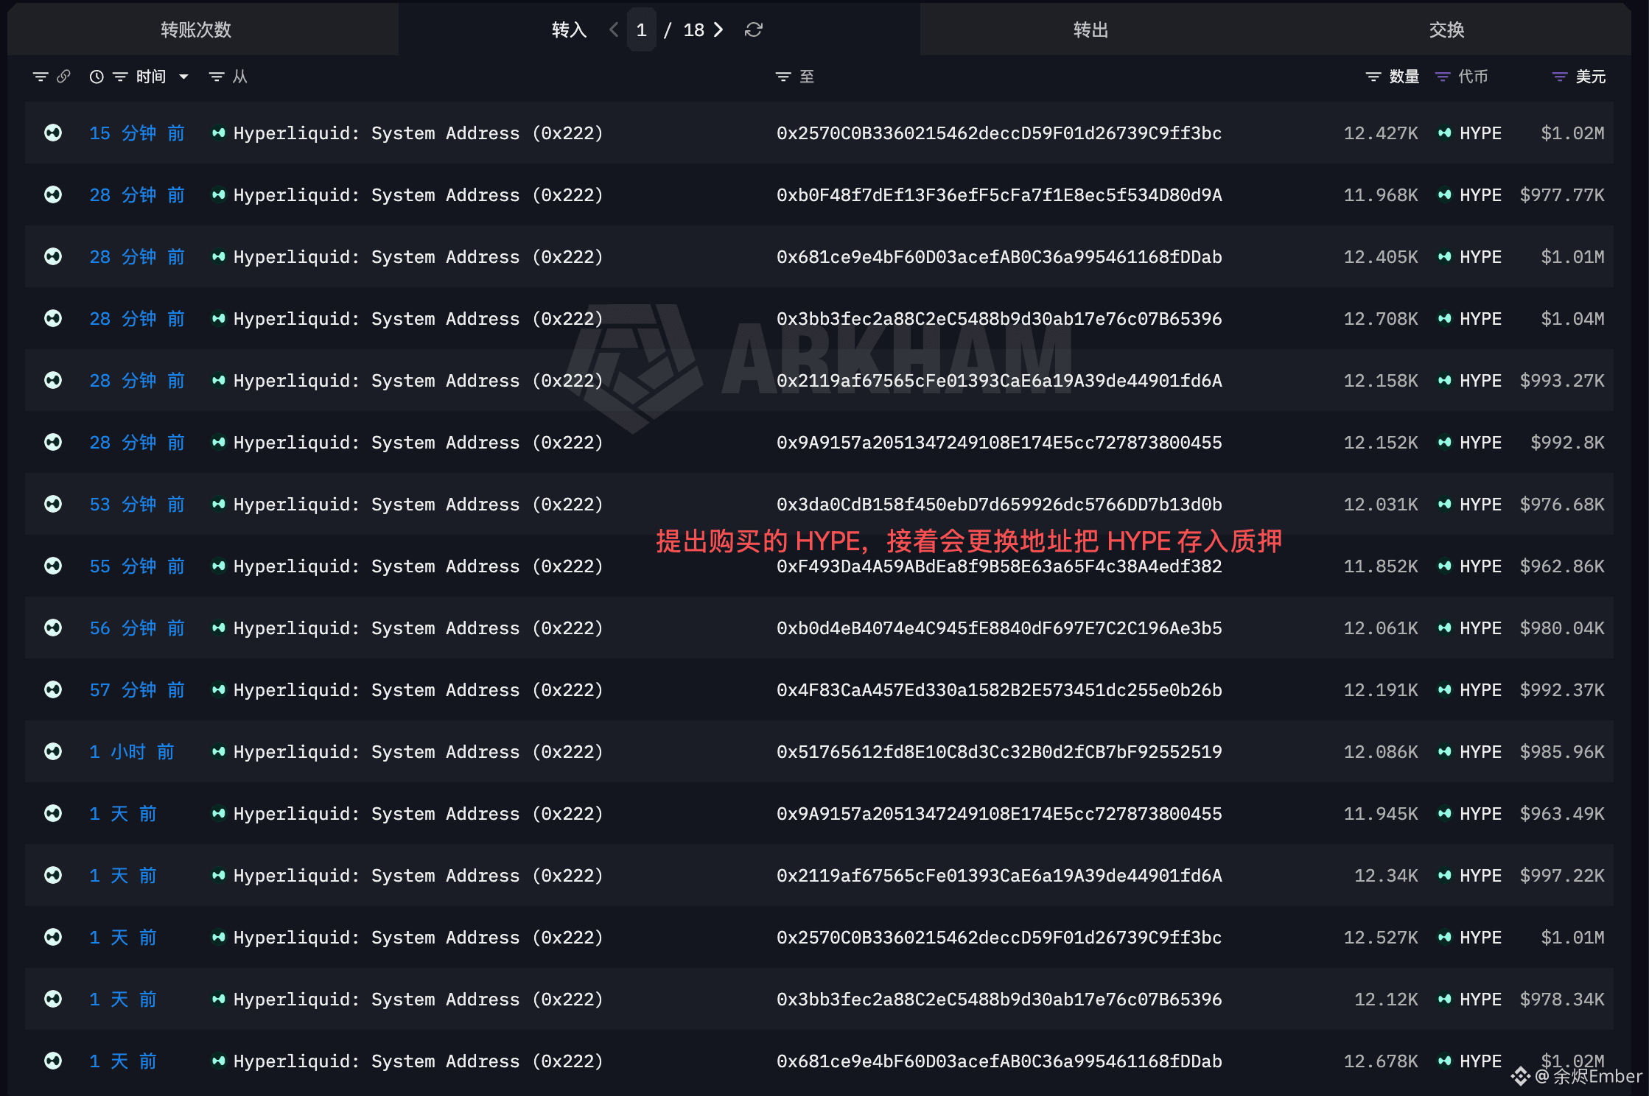The width and height of the screenshot is (1649, 1096).
Task: Open the 53 分钟 前 transaction link
Action: [137, 504]
